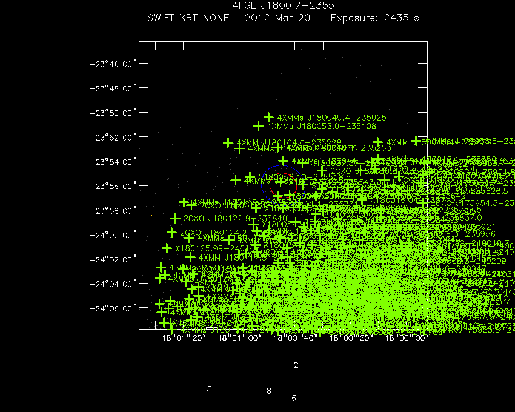This screenshot has height=412, width=515.
Task: Click right ascension label 18h01m20s
Action: (184, 337)
